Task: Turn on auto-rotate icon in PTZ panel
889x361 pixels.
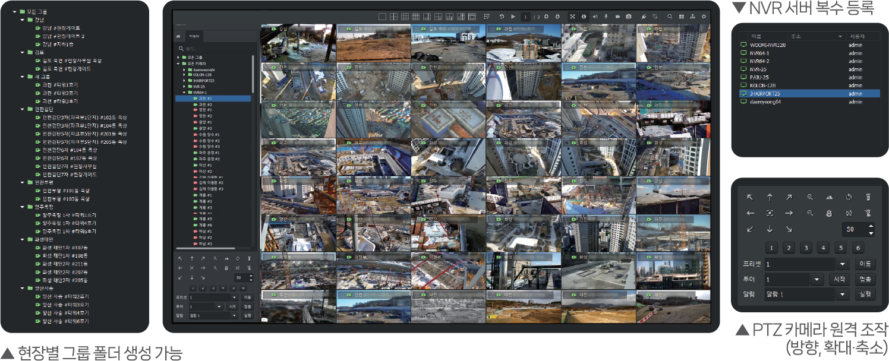Action: coord(849,197)
